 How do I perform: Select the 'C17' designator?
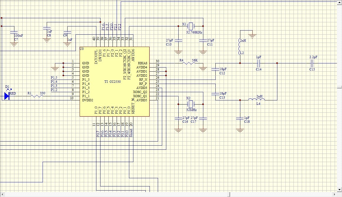(x=193, y=122)
